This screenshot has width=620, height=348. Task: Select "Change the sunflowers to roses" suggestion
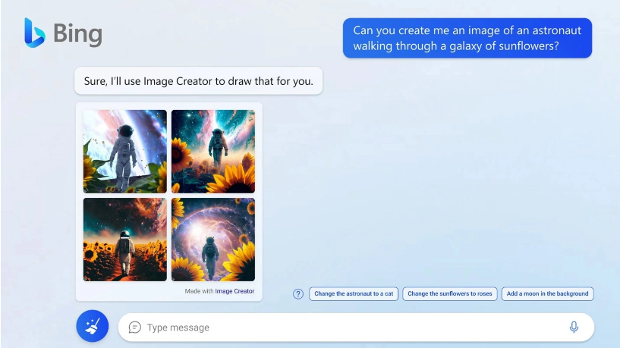tap(450, 293)
